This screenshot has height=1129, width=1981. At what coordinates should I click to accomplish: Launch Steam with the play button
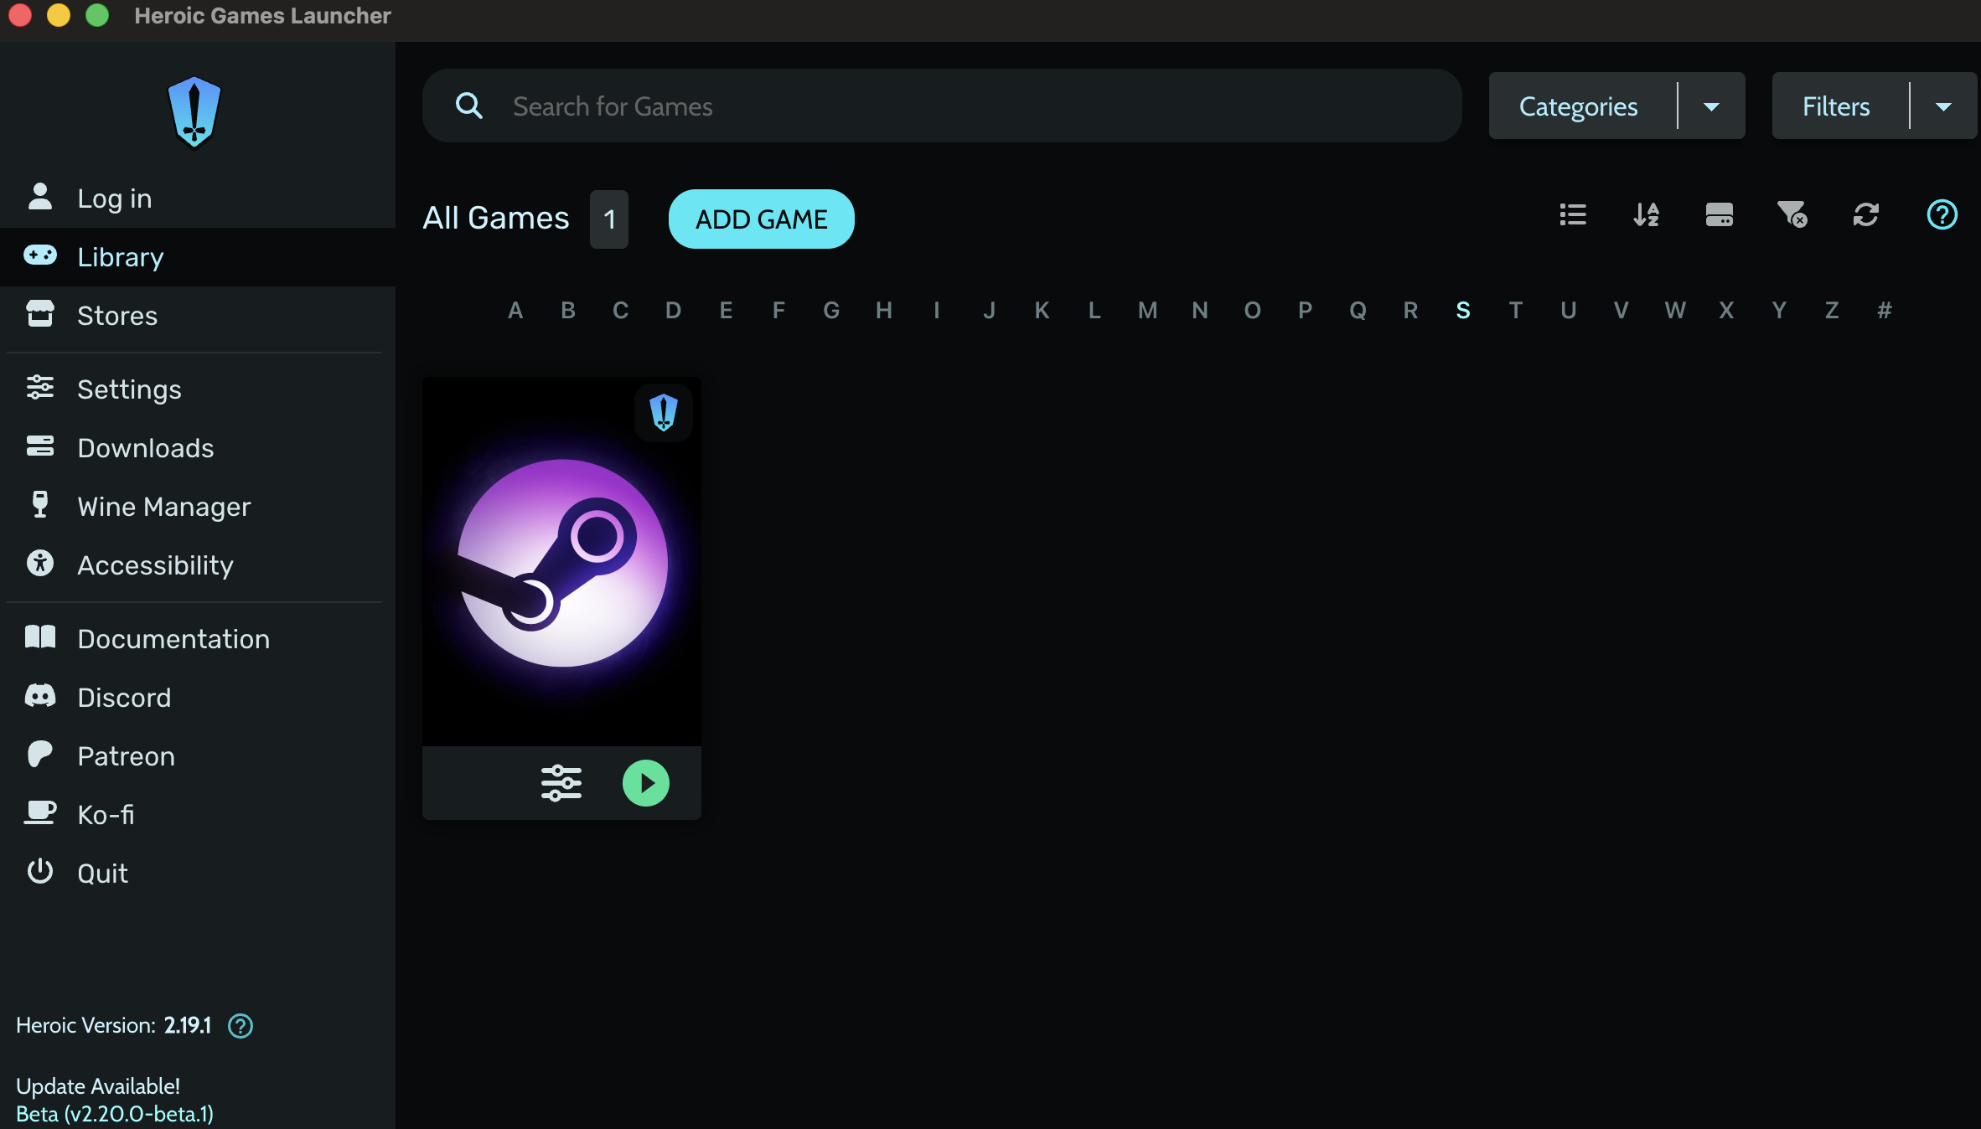645,783
